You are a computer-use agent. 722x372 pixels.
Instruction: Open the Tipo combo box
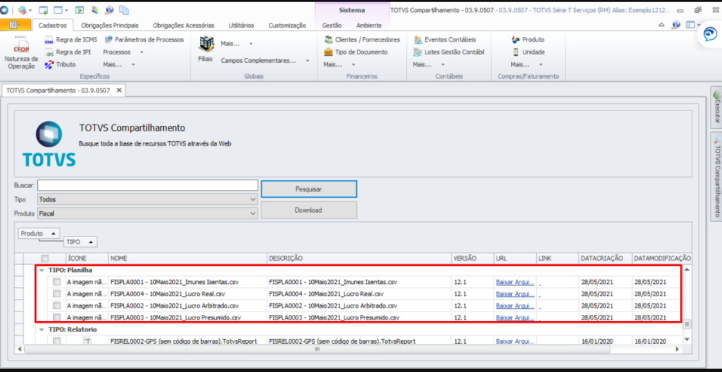pos(147,199)
